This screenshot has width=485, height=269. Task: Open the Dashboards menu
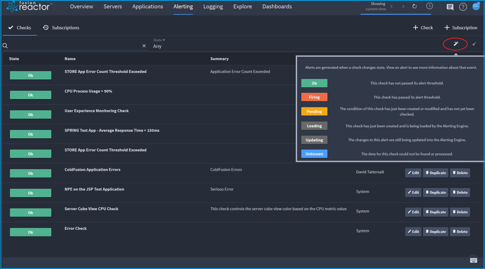[277, 7]
